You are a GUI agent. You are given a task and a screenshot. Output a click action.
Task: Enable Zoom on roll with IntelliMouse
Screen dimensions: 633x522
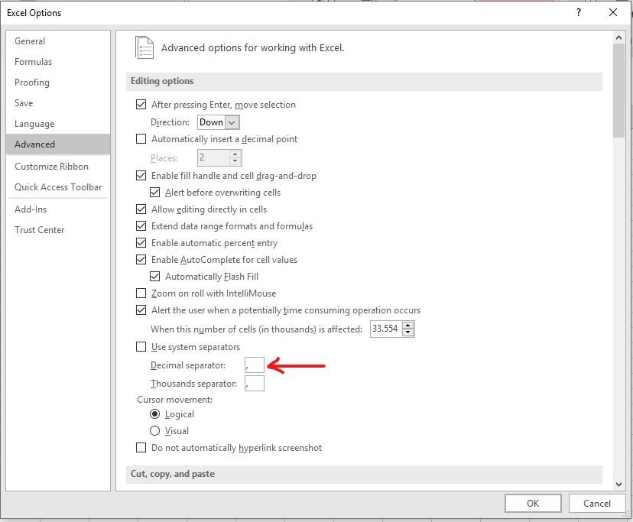point(141,293)
